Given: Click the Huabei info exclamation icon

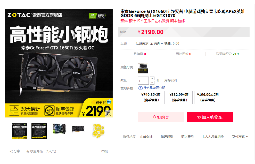Looking at the screenshot, I should (x=140, y=88).
